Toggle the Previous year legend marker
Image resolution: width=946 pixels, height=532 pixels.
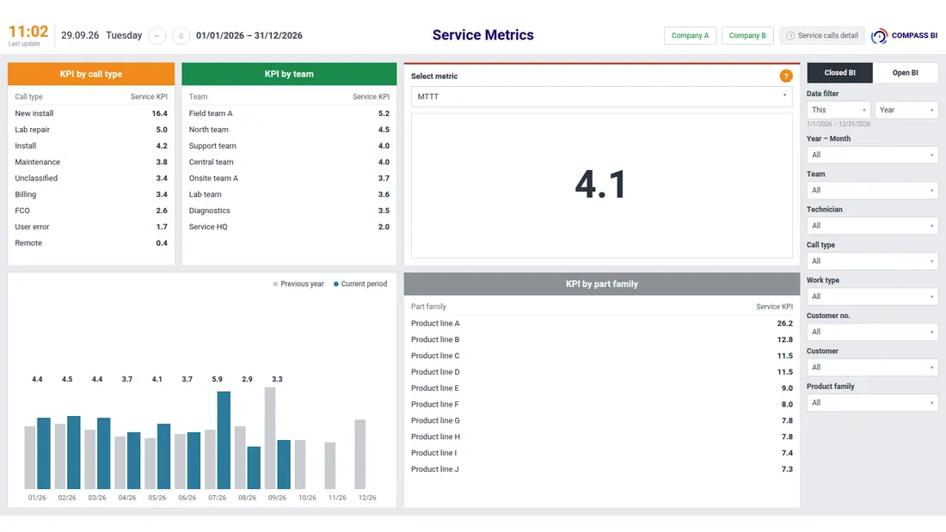[x=275, y=284]
